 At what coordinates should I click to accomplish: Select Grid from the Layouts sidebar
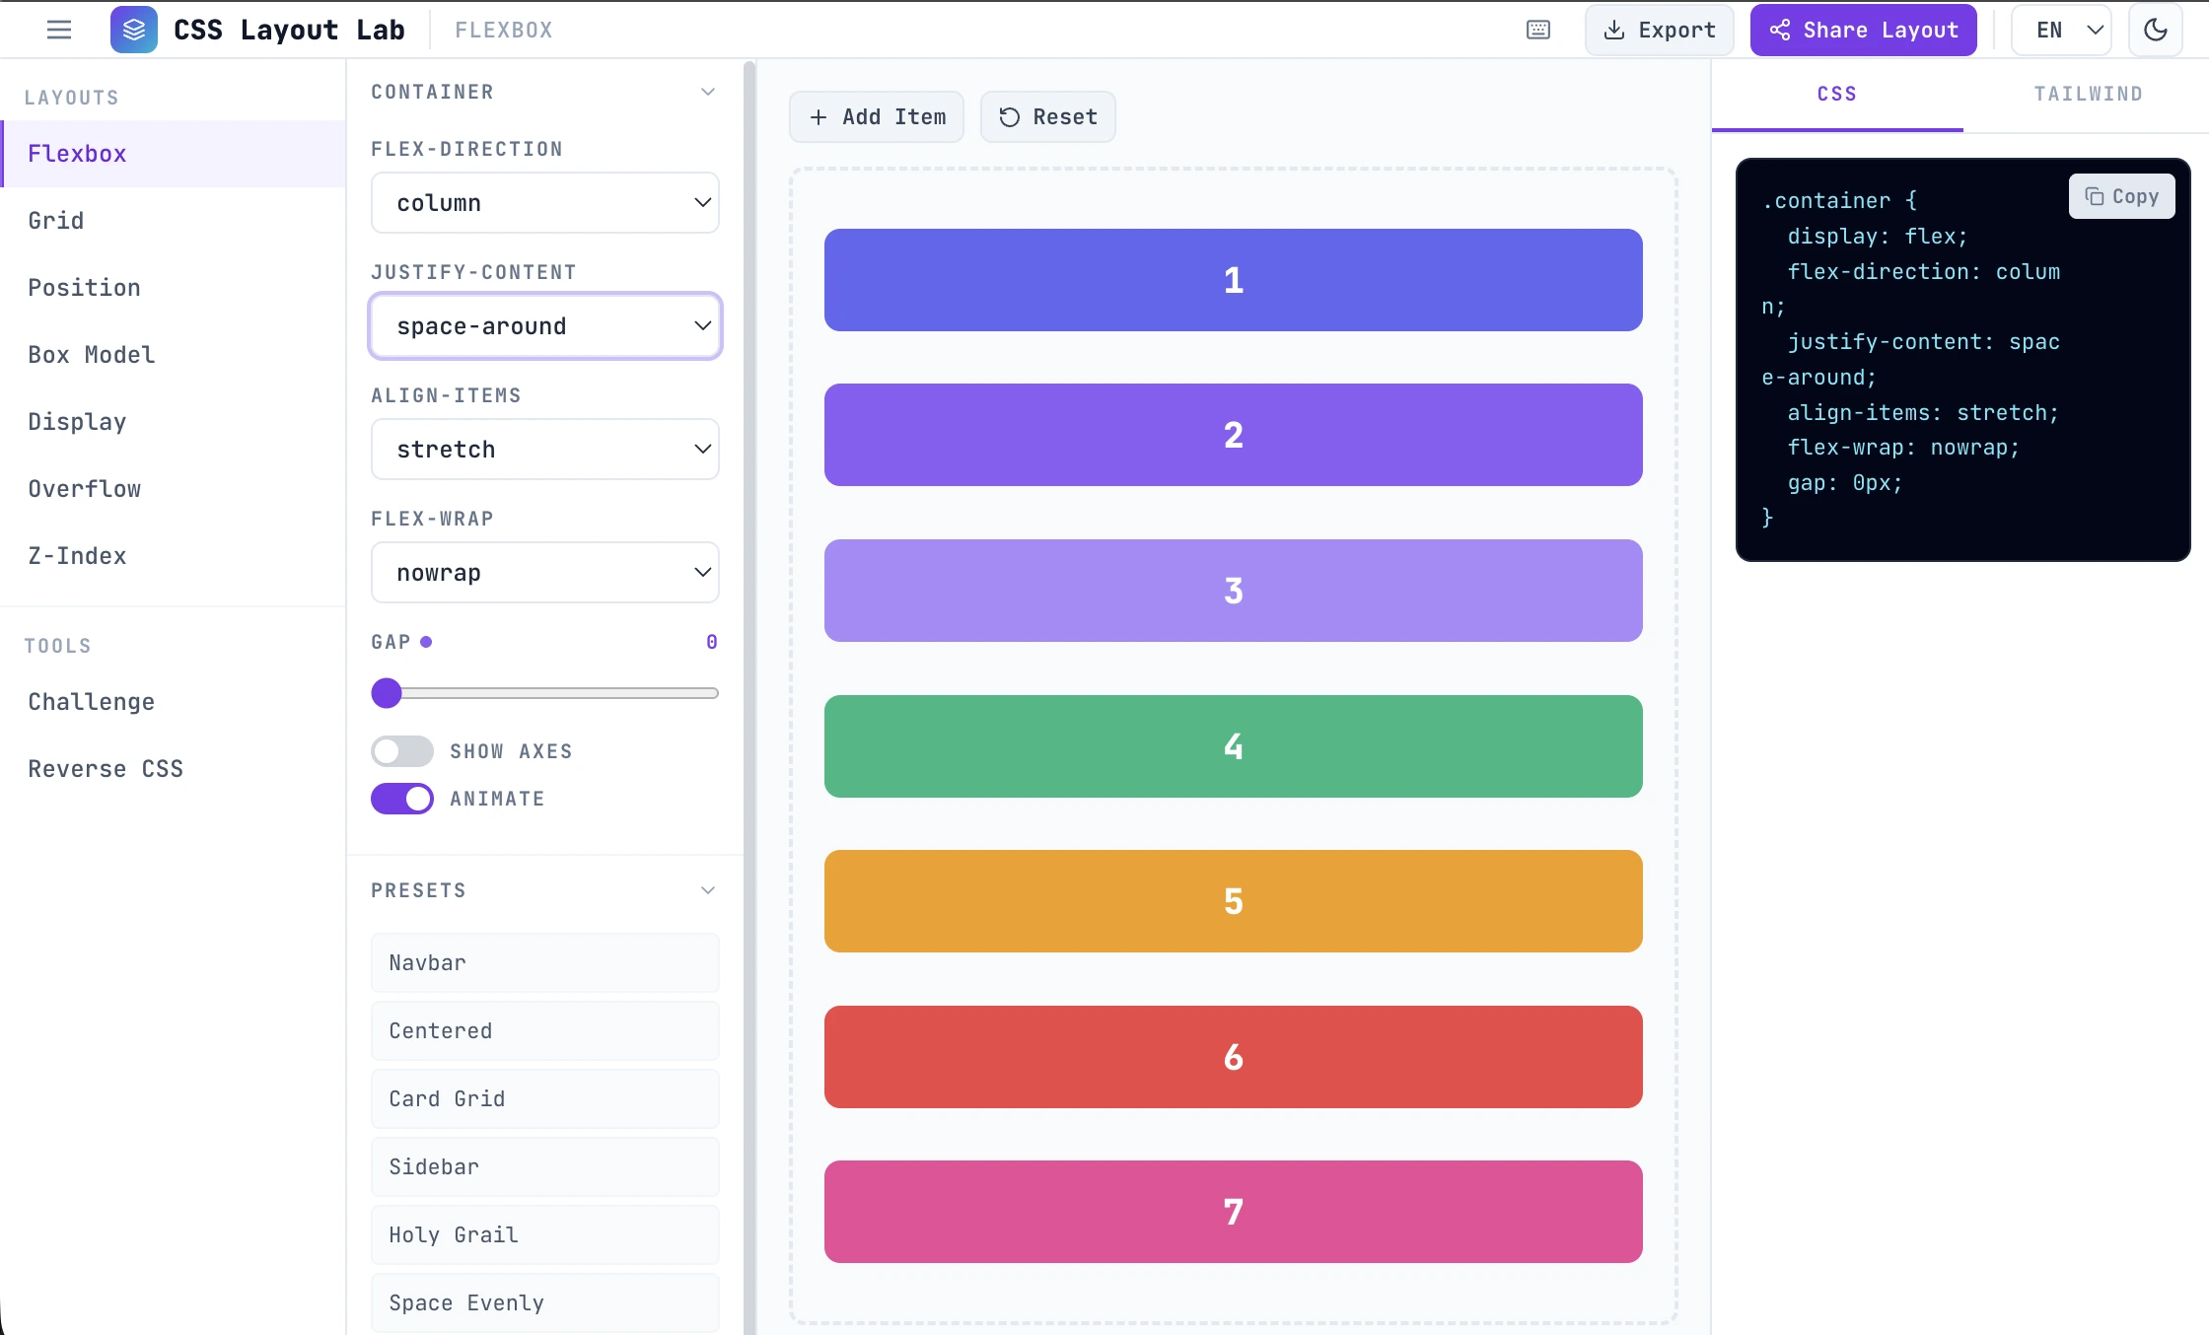tap(56, 220)
